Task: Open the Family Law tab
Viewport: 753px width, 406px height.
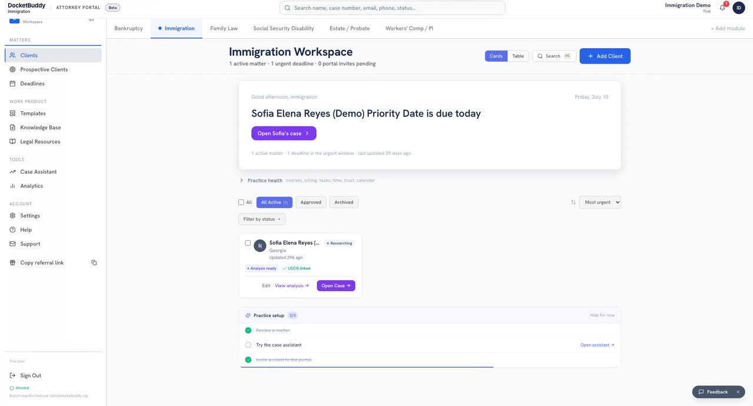Action: 224,28
